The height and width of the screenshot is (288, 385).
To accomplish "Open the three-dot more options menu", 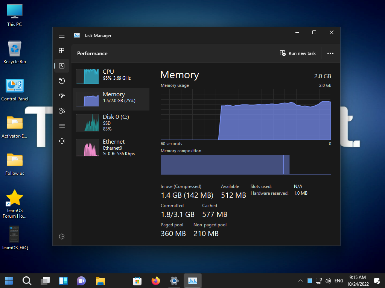I will 330,53.
